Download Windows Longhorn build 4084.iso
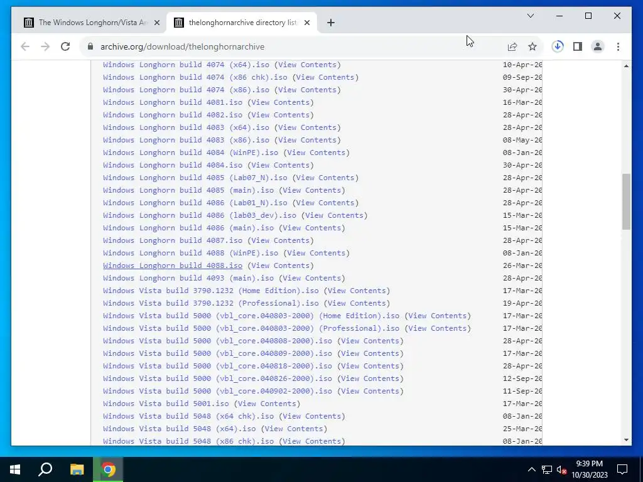Screen dimensions: 643x482 tap(173, 165)
